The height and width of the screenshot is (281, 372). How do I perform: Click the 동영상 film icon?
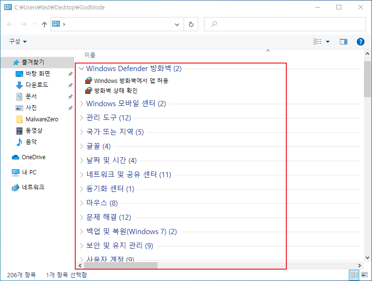click(19, 131)
